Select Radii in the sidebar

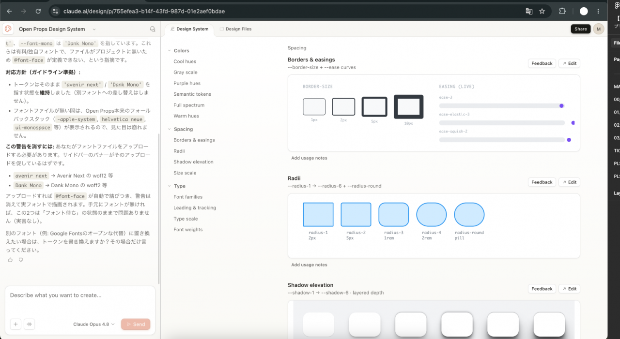(x=179, y=151)
